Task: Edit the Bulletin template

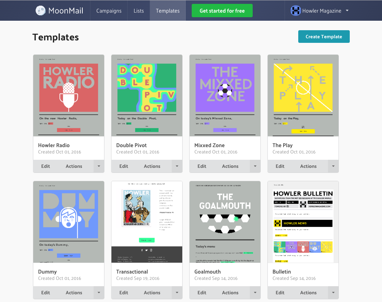Action: click(x=280, y=293)
